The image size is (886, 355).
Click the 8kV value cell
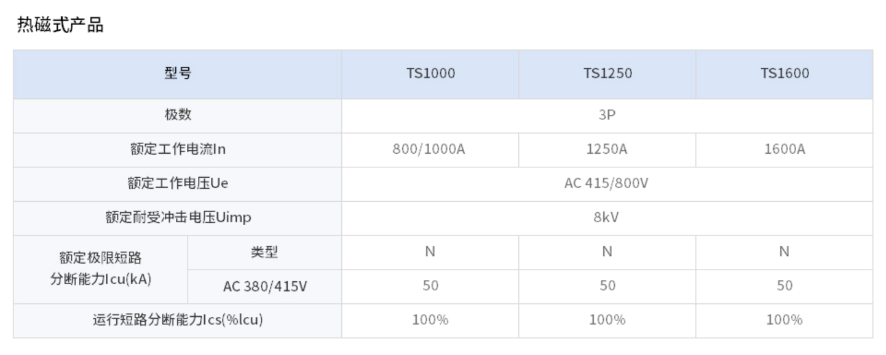coord(607,218)
